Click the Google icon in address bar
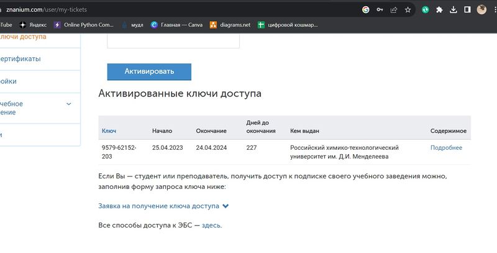Image resolution: width=497 pixels, height=253 pixels. click(366, 10)
